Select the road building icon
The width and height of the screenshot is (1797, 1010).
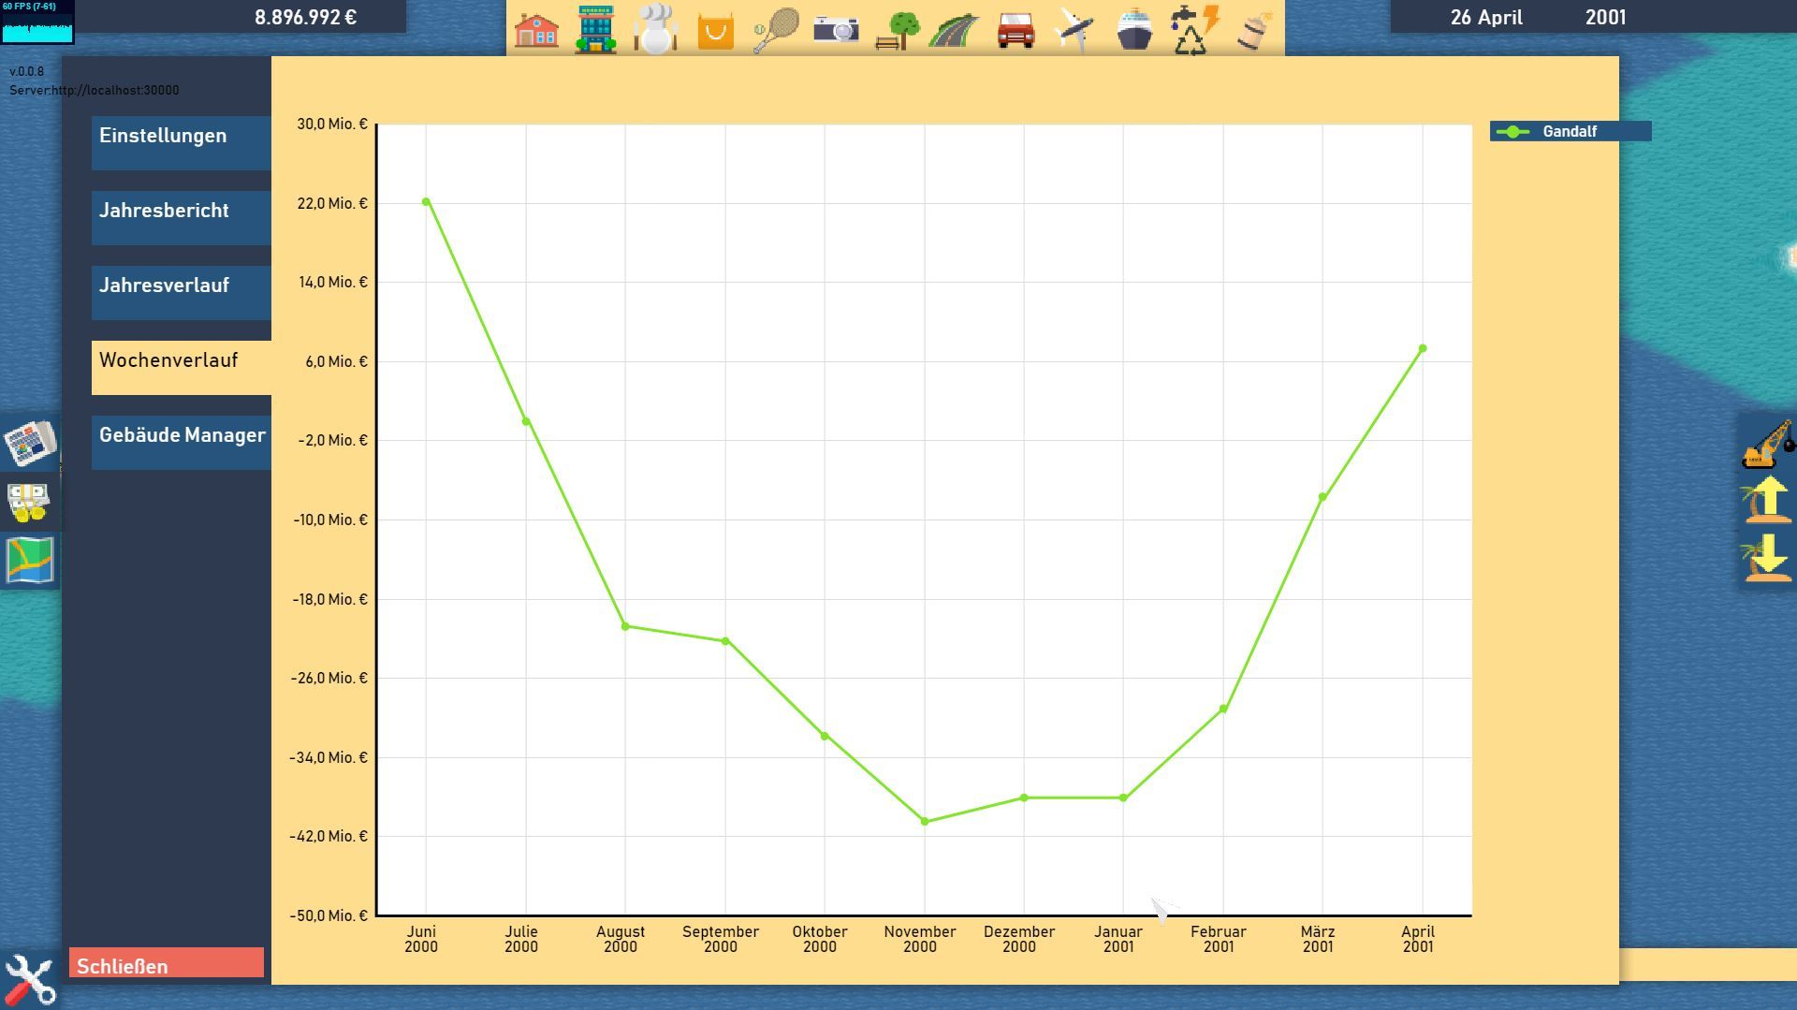(954, 30)
